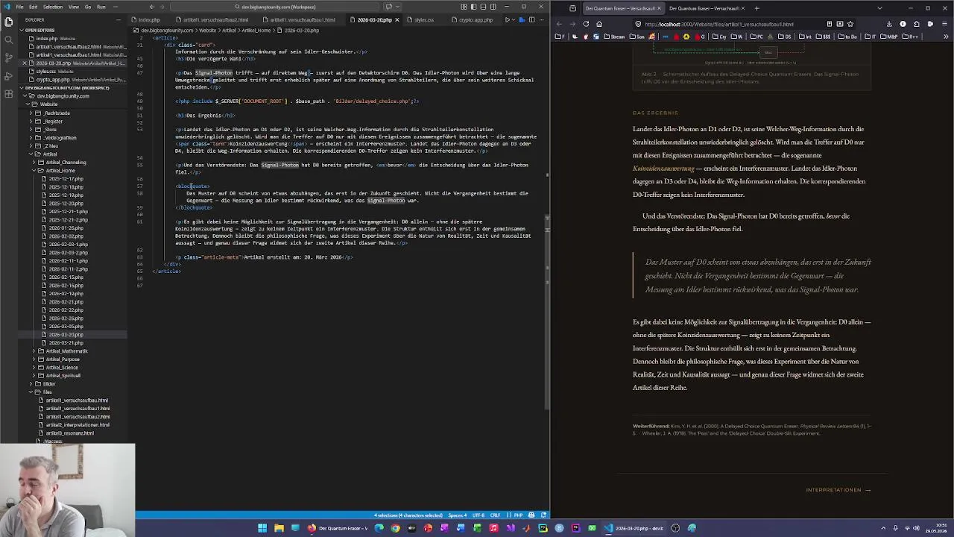
Task: Show more bookmarks with the double chevron
Action: [x=946, y=37]
